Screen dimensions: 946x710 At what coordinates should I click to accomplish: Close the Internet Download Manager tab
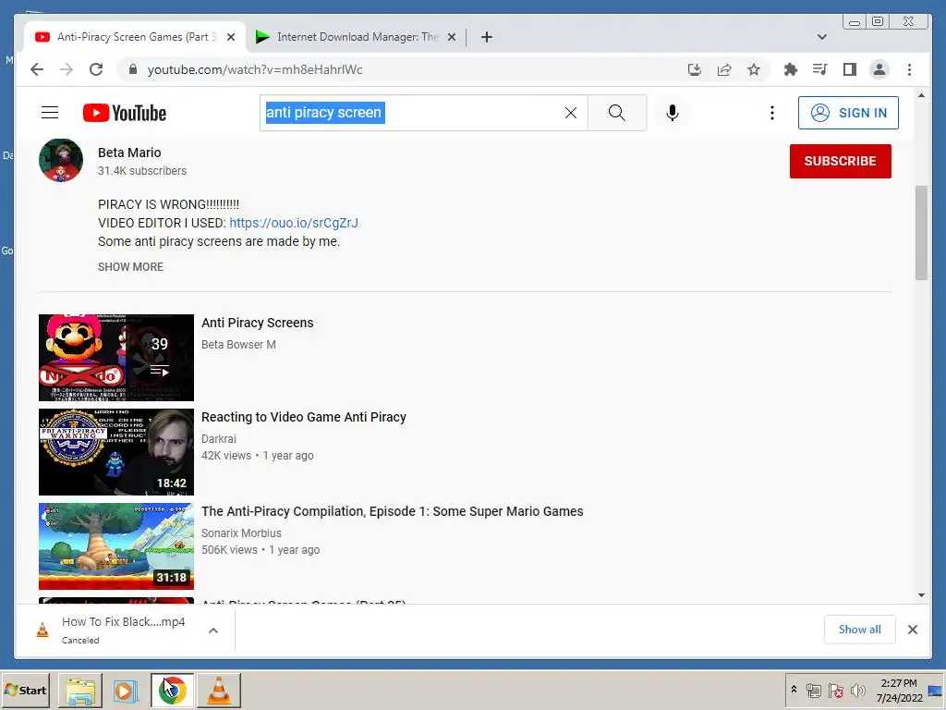coord(451,37)
